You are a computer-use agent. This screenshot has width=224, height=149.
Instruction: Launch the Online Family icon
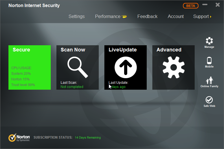209,80
